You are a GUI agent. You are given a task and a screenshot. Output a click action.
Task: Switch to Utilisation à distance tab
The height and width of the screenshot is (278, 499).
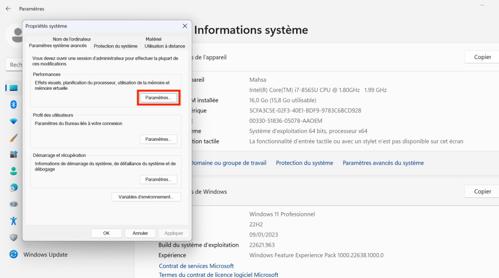point(165,46)
